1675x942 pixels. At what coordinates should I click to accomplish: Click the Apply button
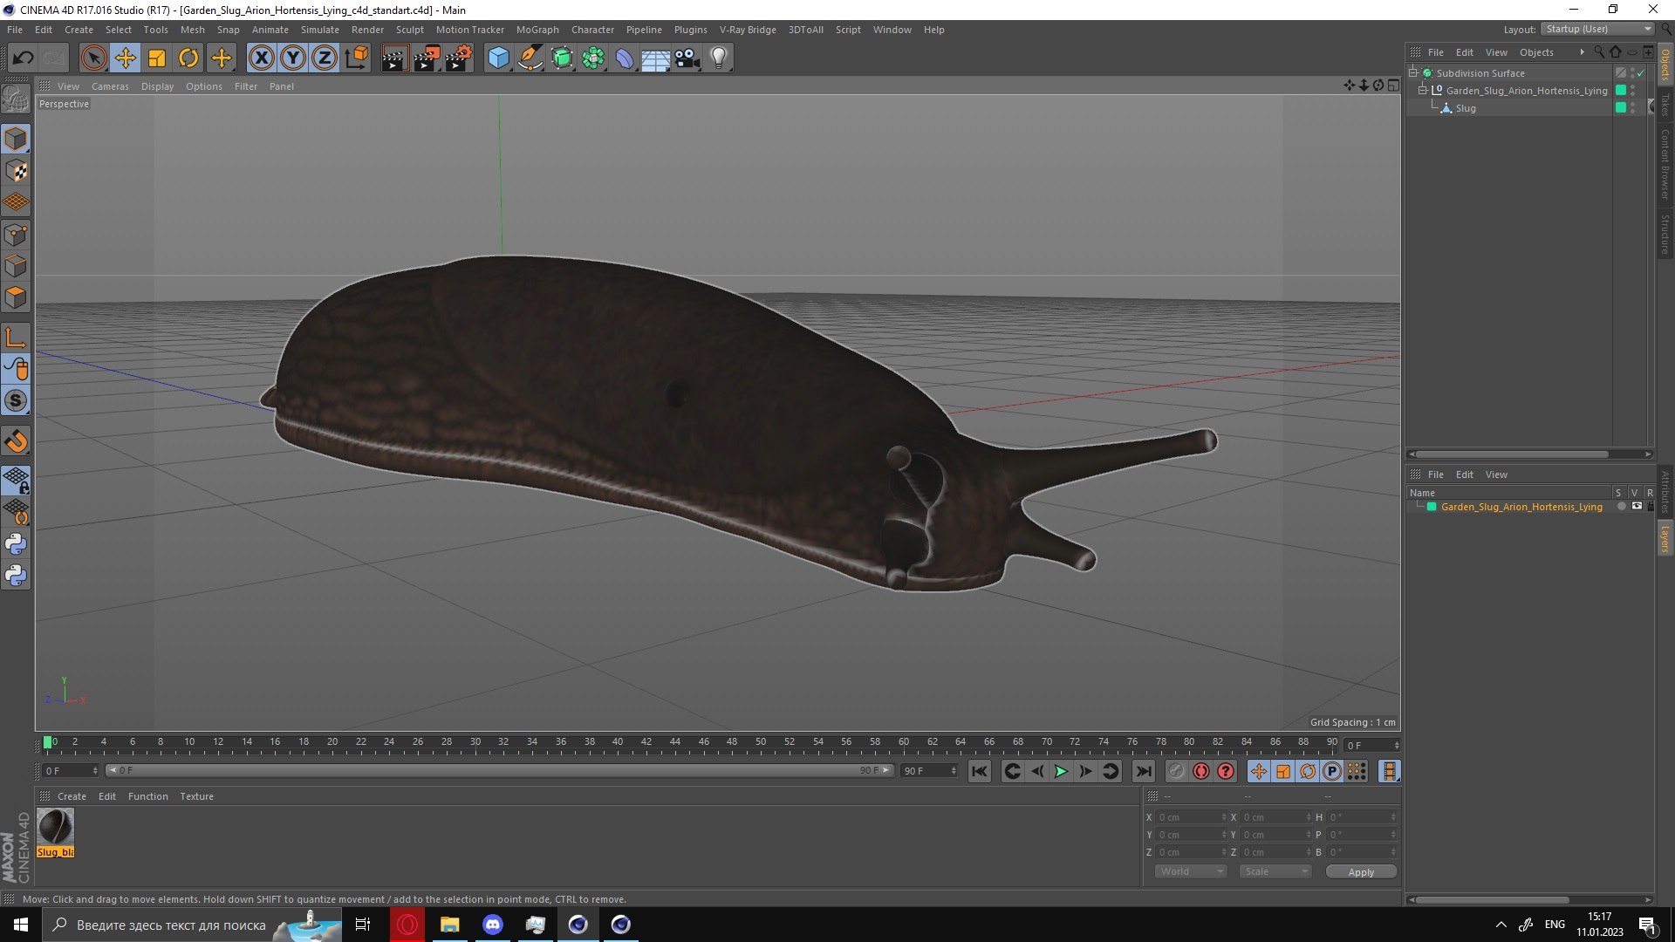pyautogui.click(x=1361, y=871)
